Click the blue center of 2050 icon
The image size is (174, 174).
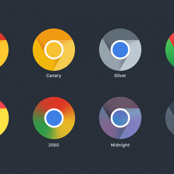54,118
